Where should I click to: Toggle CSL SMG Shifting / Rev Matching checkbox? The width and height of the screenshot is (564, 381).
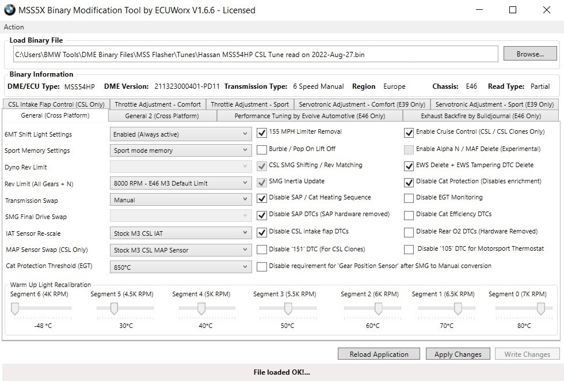pyautogui.click(x=262, y=166)
